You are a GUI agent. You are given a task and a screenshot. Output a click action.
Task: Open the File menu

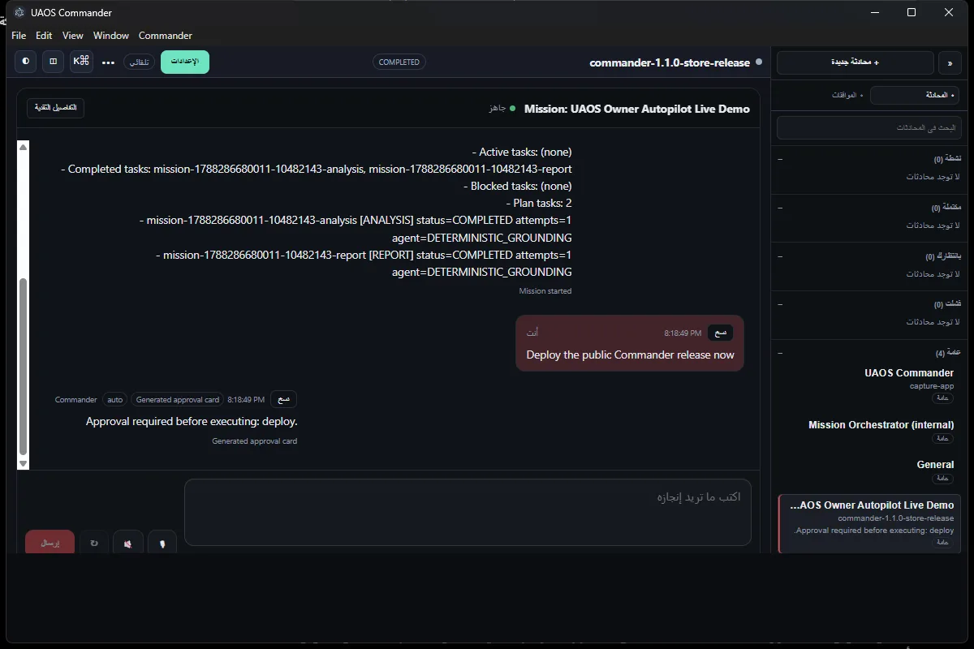(x=19, y=36)
